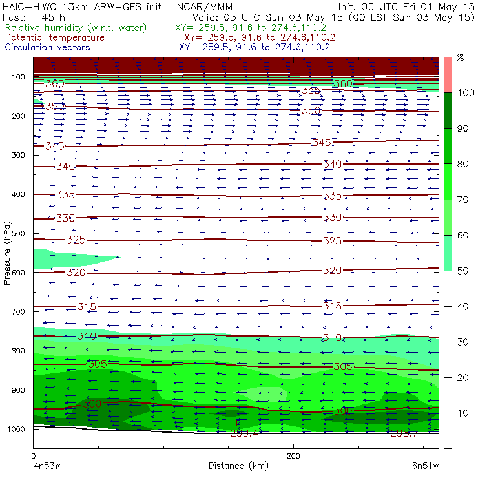Click the 300 tick on the pressure axis
The width and height of the screenshot is (478, 478).
pos(18,155)
